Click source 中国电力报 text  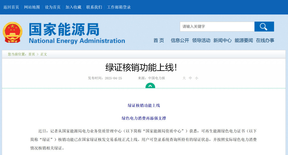coord(157,78)
